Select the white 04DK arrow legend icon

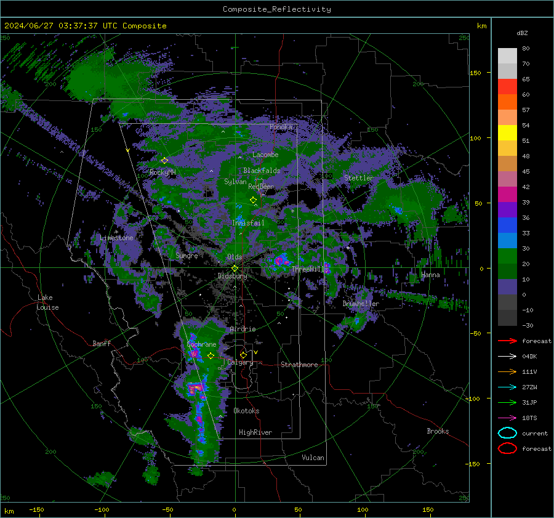[x=507, y=356]
